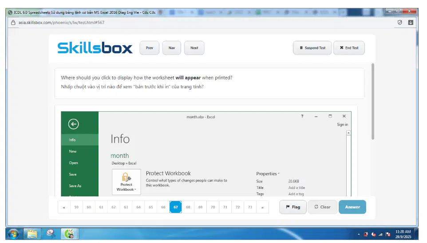
Task: Click the address bar lock icon
Action: [x=13, y=22]
